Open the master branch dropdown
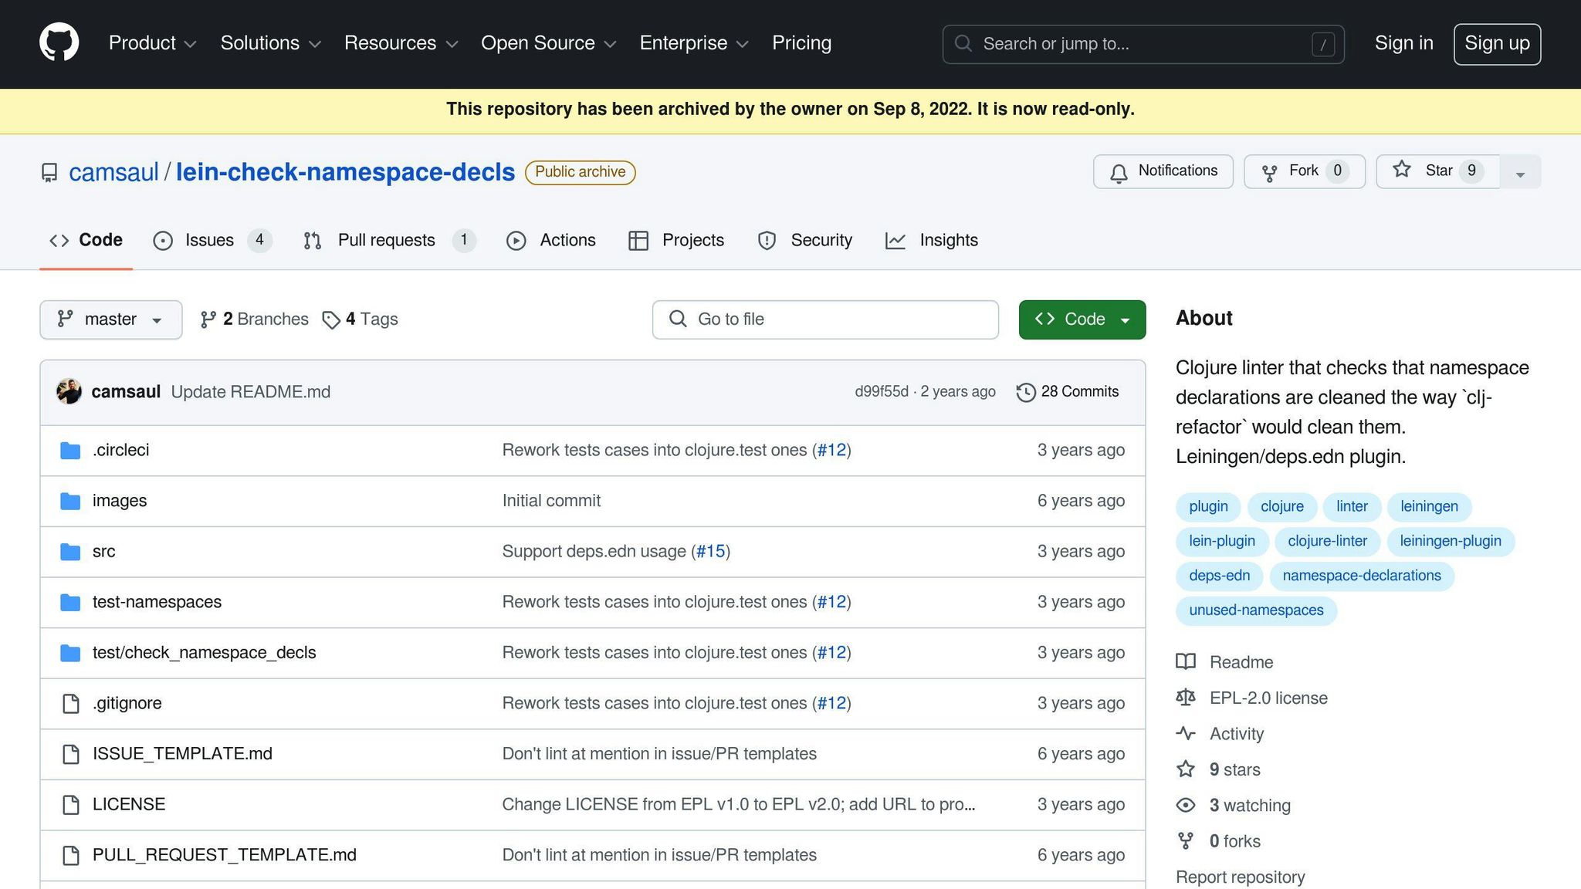This screenshot has height=889, width=1581. [111, 319]
